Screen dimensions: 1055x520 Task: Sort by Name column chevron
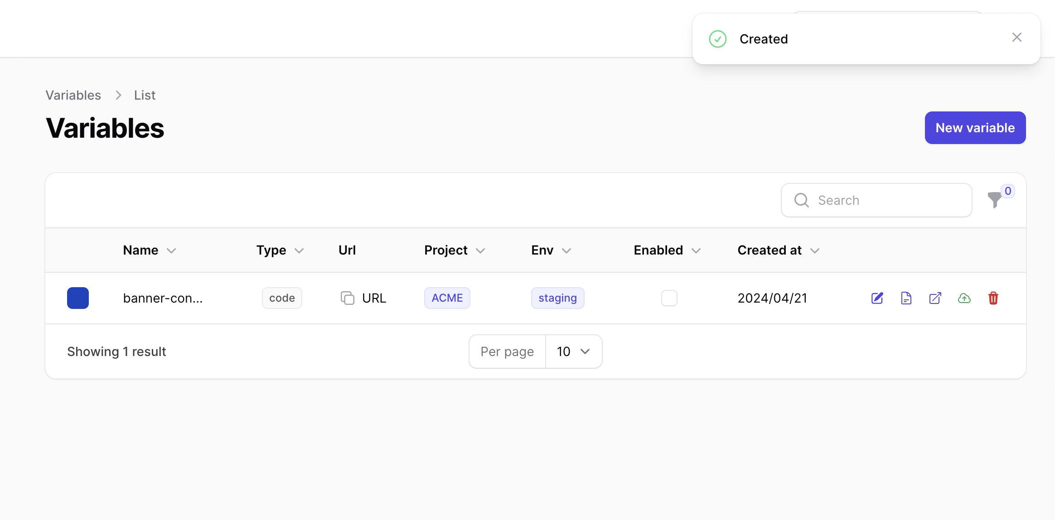click(x=171, y=250)
